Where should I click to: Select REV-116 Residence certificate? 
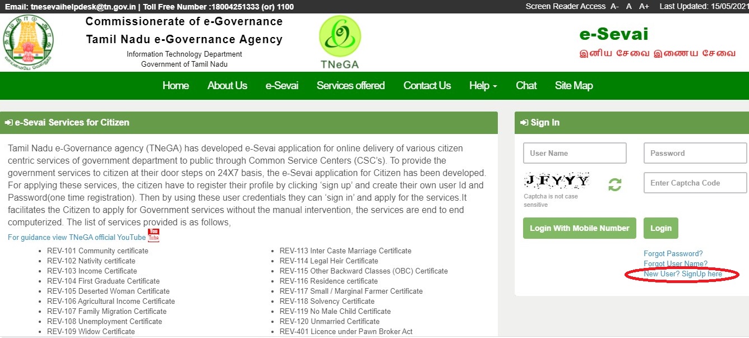[329, 281]
